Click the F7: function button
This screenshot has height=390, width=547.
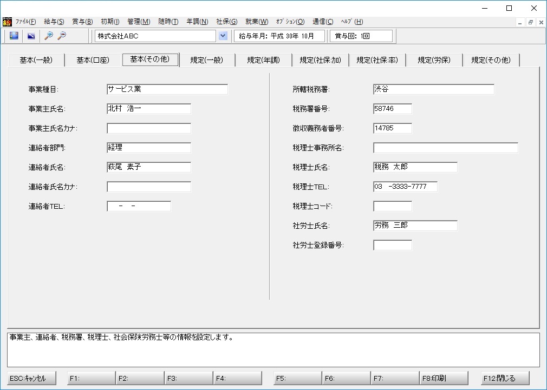click(x=395, y=378)
